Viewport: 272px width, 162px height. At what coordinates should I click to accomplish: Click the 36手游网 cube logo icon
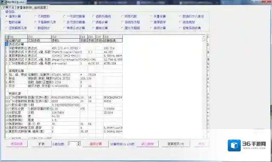click(234, 145)
